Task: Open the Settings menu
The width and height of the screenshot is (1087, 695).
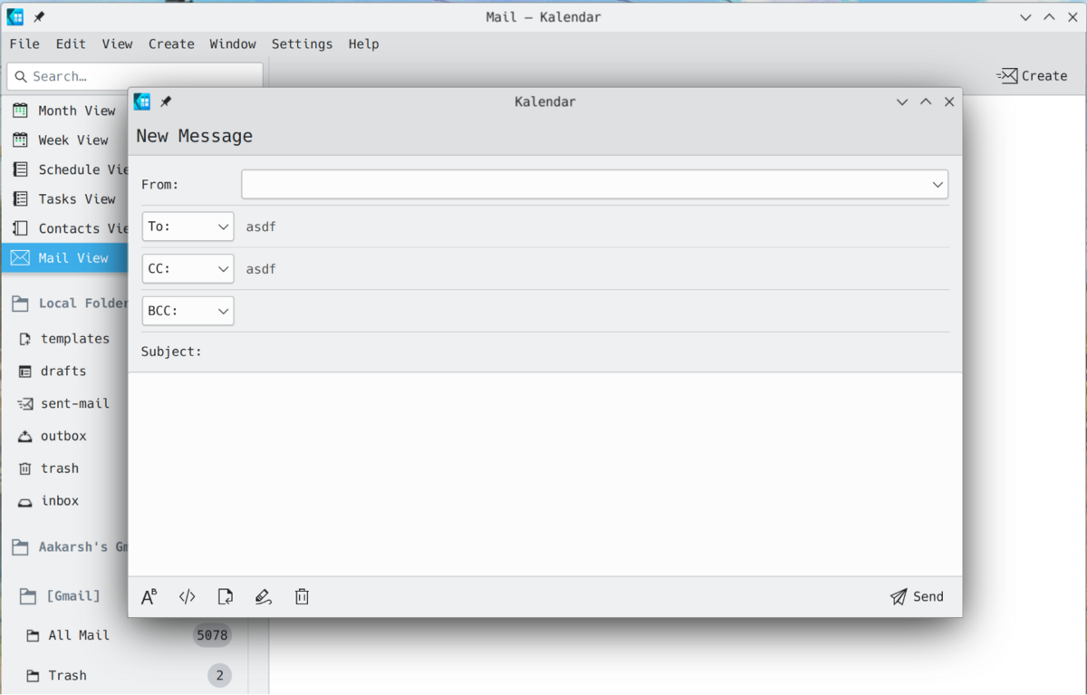Action: pyautogui.click(x=302, y=43)
